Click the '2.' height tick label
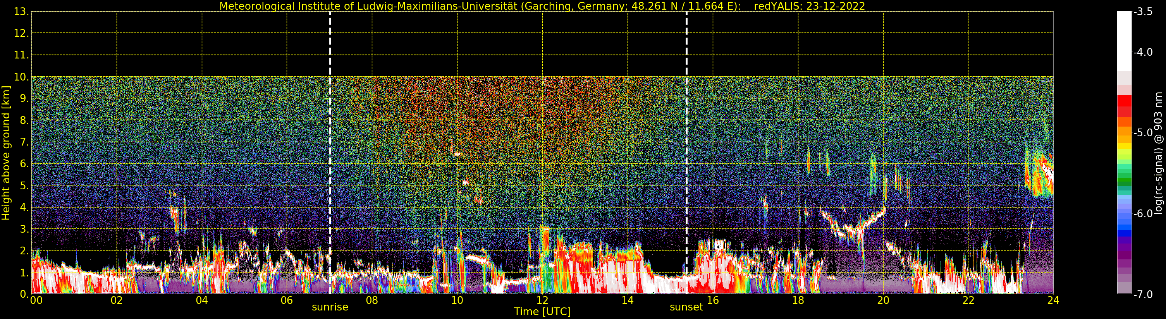 tap(24, 251)
